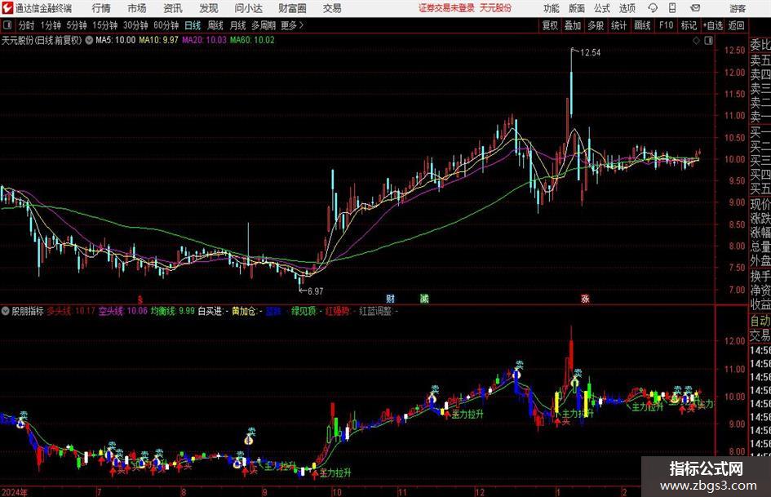Click the 标记 button
The width and height of the screenshot is (771, 497).
[x=689, y=25]
